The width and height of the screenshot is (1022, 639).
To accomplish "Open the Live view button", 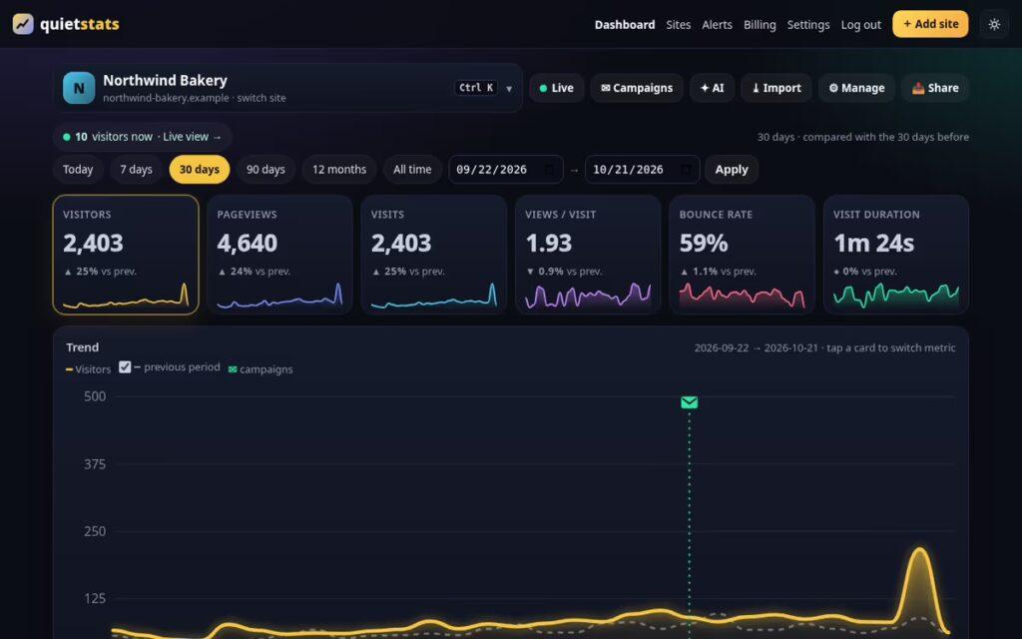I will click(557, 88).
